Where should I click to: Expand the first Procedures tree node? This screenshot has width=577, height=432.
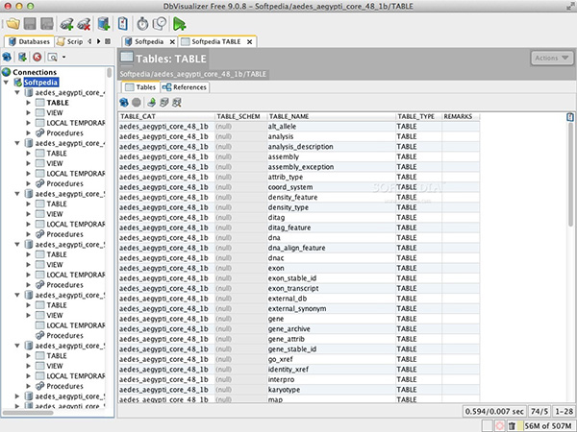pyautogui.click(x=28, y=132)
